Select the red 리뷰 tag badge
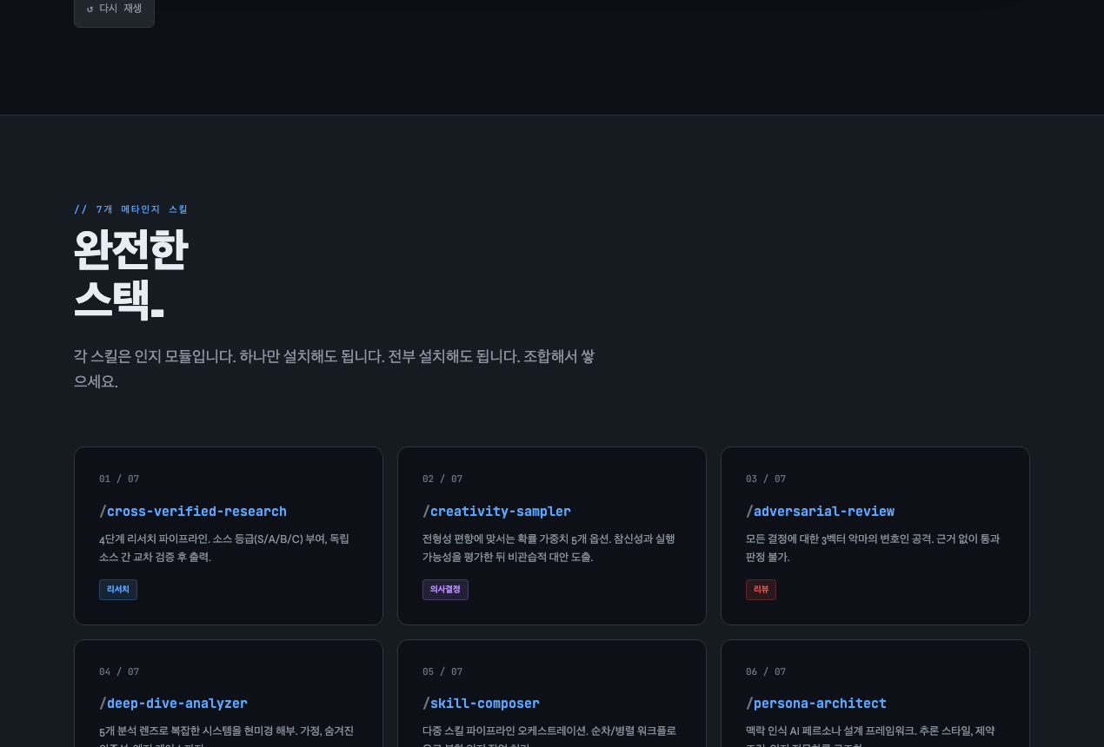Image resolution: width=1104 pixels, height=747 pixels. 761,590
